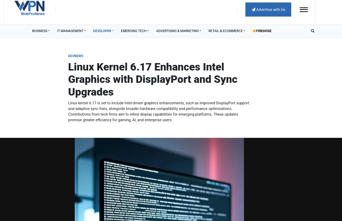Viewport: 342px width, 221px height.
Task: Expand the Business dropdown menu
Action: [41, 31]
